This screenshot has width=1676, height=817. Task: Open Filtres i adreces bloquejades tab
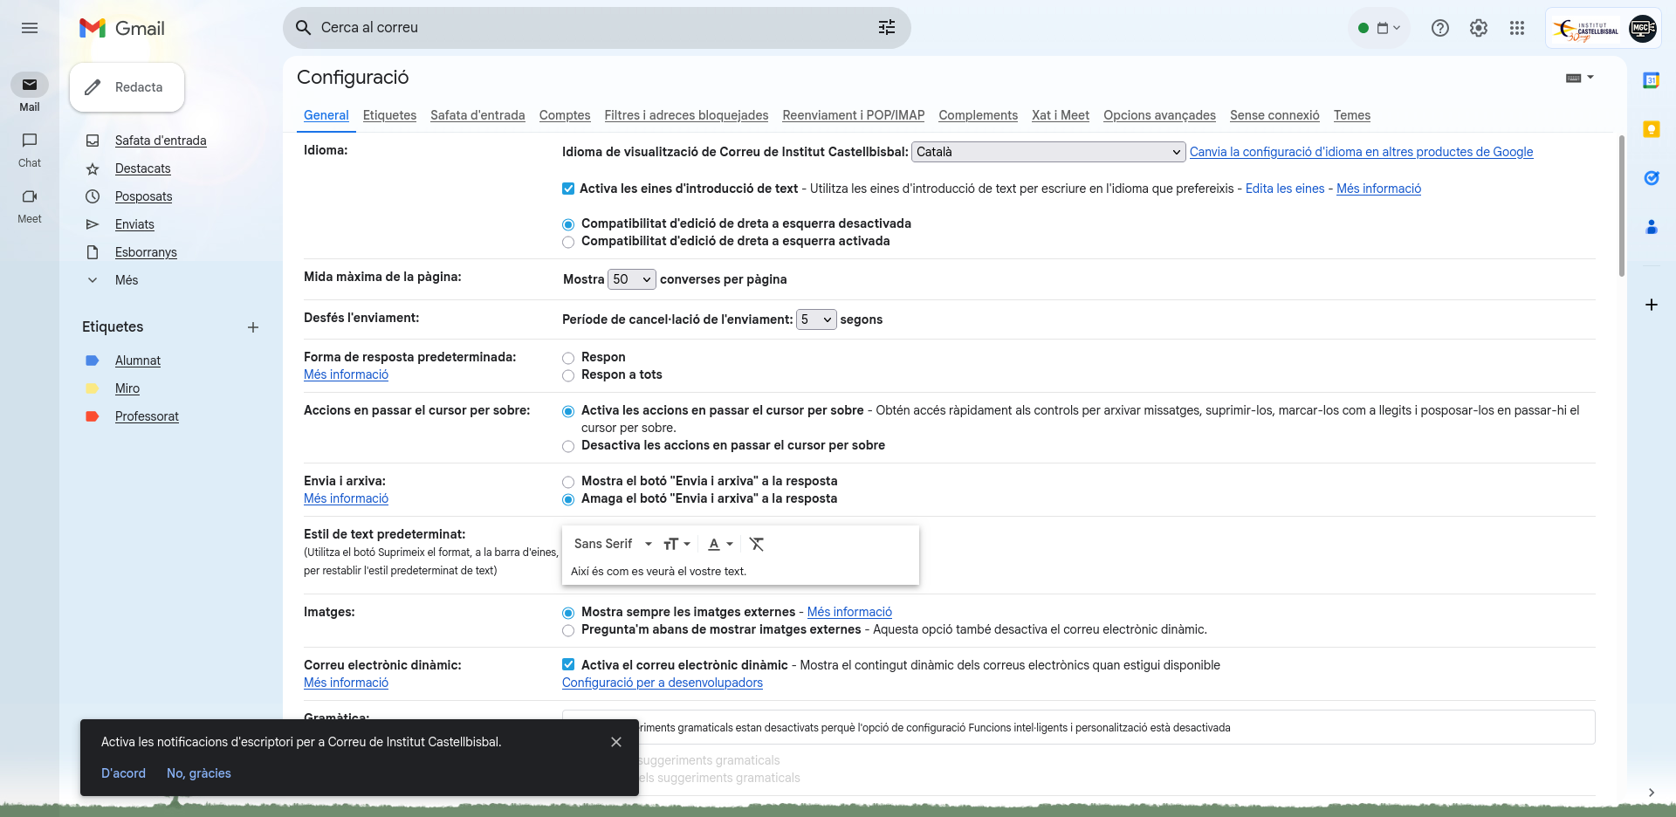point(686,115)
